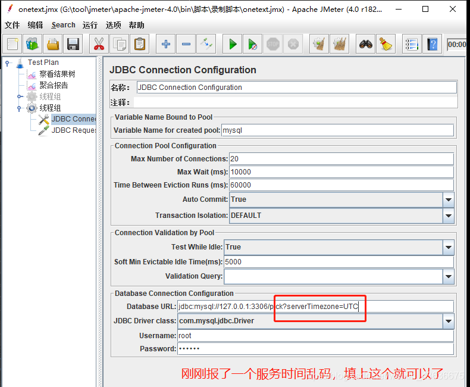470x387 pixels.
Task: Minimize the JMeter window
Action: 399,10
